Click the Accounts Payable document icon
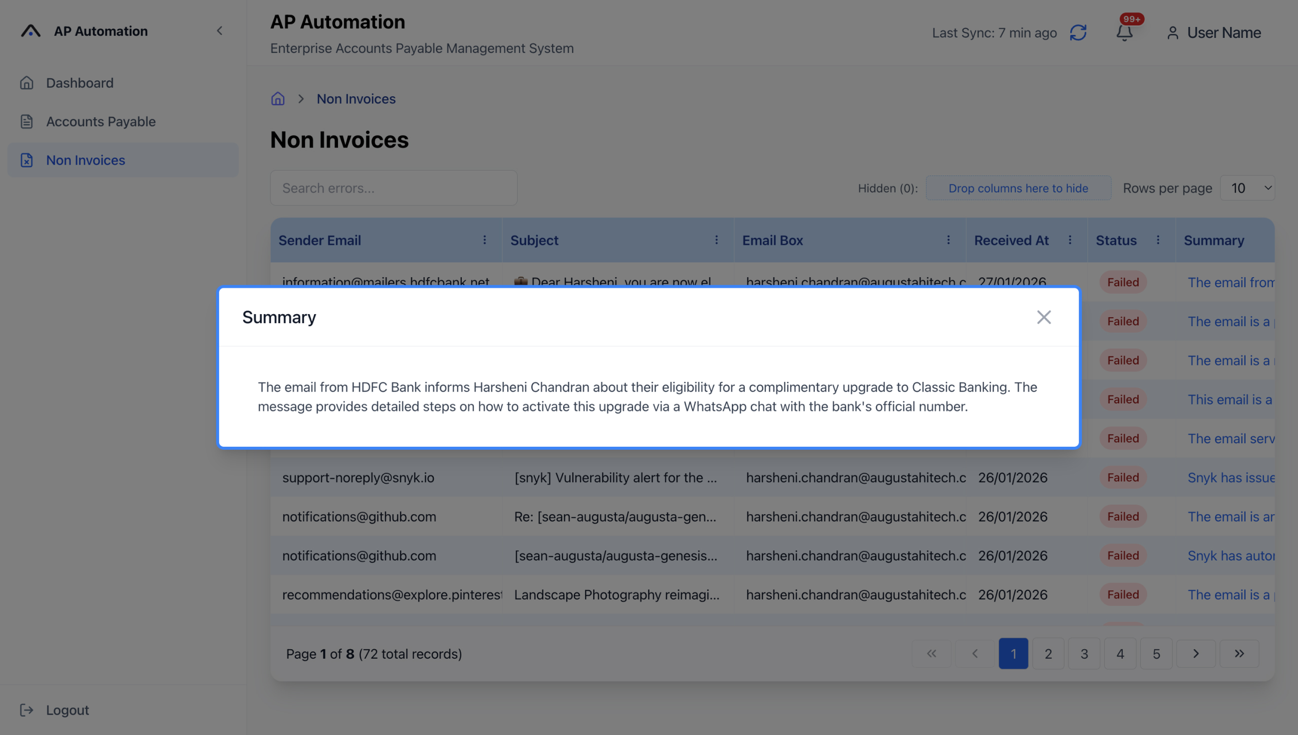Image resolution: width=1298 pixels, height=735 pixels. click(x=27, y=121)
